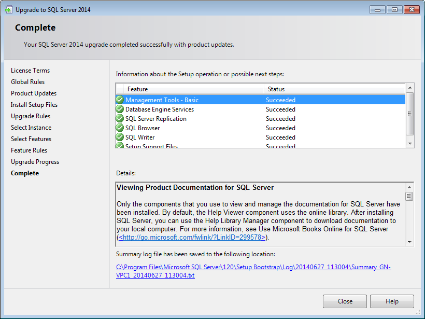Click the feature list scrollbar thumb
The width and height of the screenshot is (425, 319).
pos(410,114)
